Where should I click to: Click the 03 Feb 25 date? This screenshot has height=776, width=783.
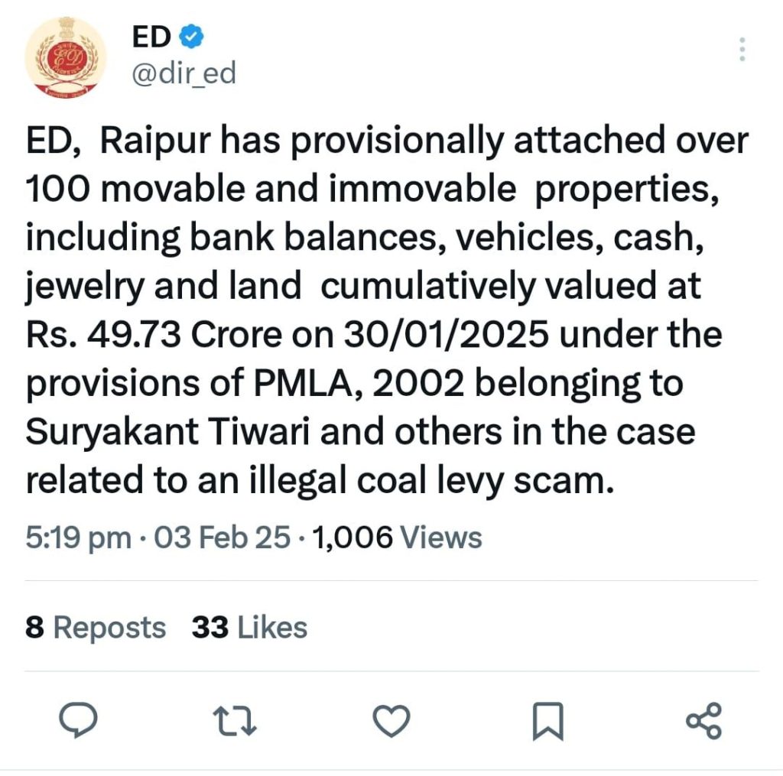coord(222,537)
